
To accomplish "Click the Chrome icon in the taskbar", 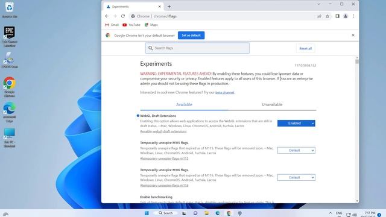I will (x=229, y=213).
